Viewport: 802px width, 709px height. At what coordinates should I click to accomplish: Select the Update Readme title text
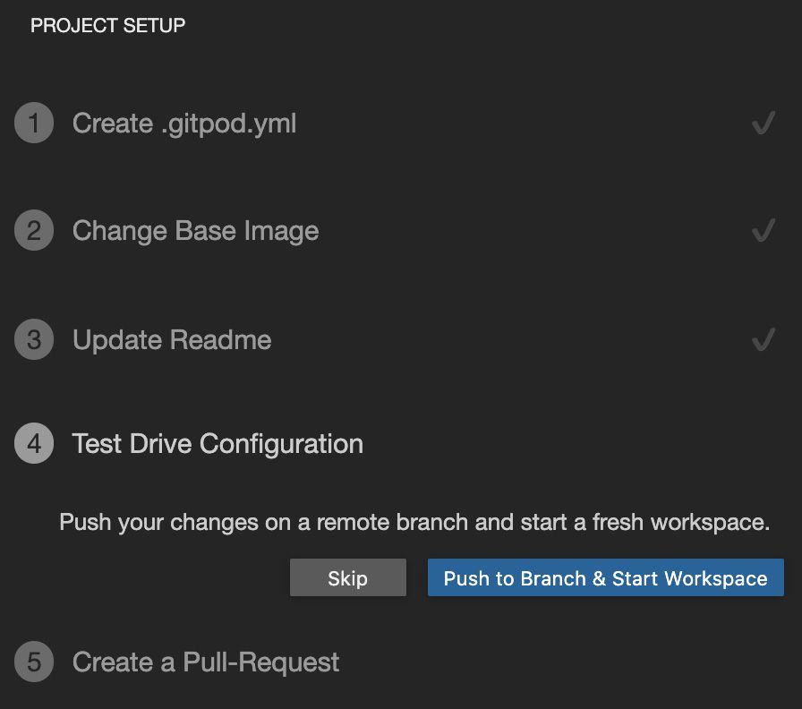coord(171,339)
